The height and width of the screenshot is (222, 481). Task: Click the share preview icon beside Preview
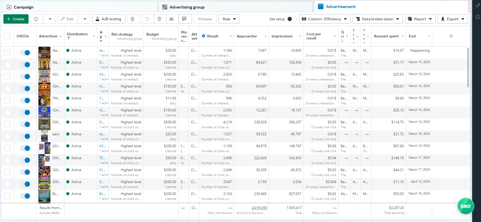(x=184, y=19)
